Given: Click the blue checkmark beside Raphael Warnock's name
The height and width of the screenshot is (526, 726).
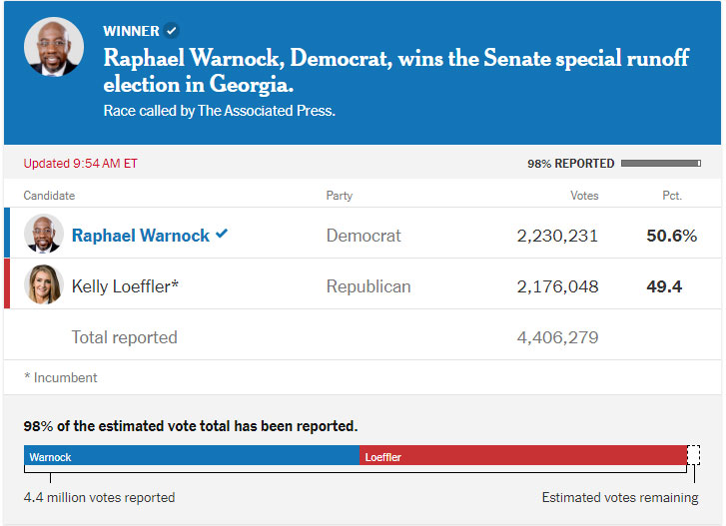Looking at the screenshot, I should pyautogui.click(x=222, y=234).
